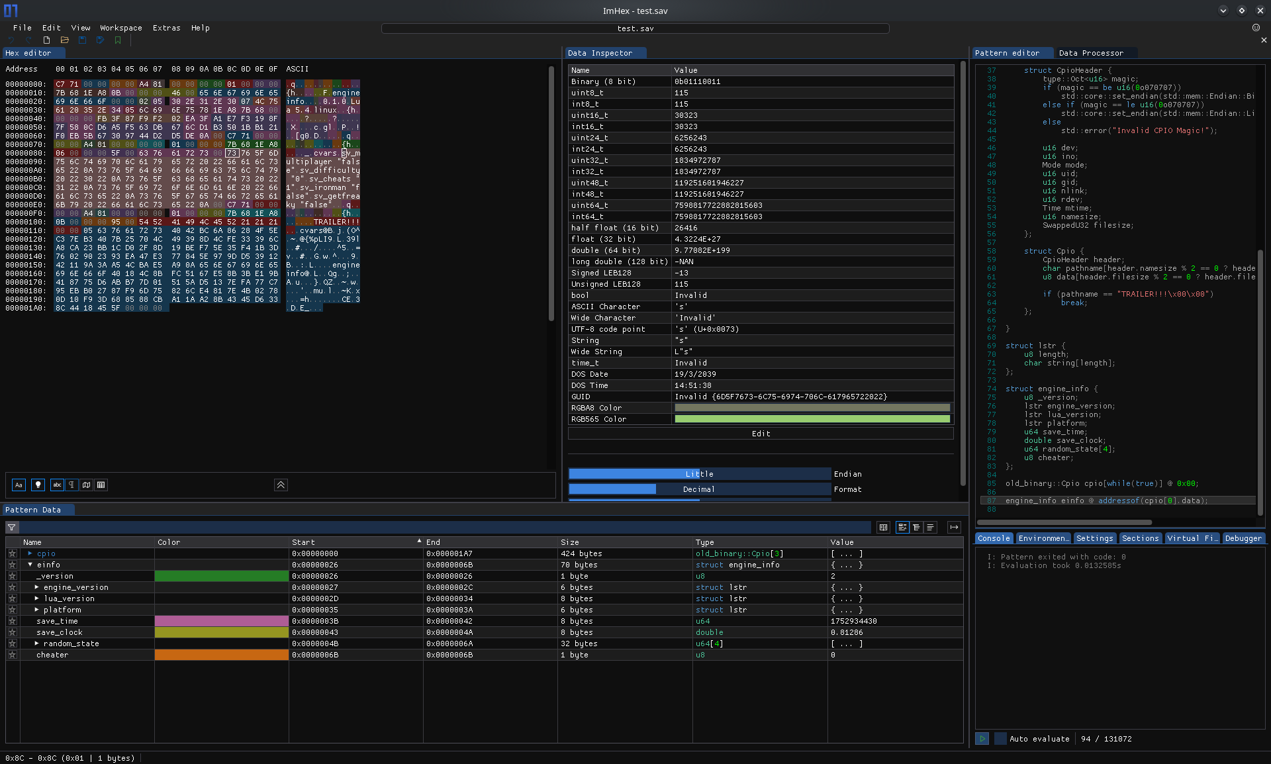Toggle the pilcrow advanced decoding column button
This screenshot has height=764, width=1271.
tap(71, 485)
